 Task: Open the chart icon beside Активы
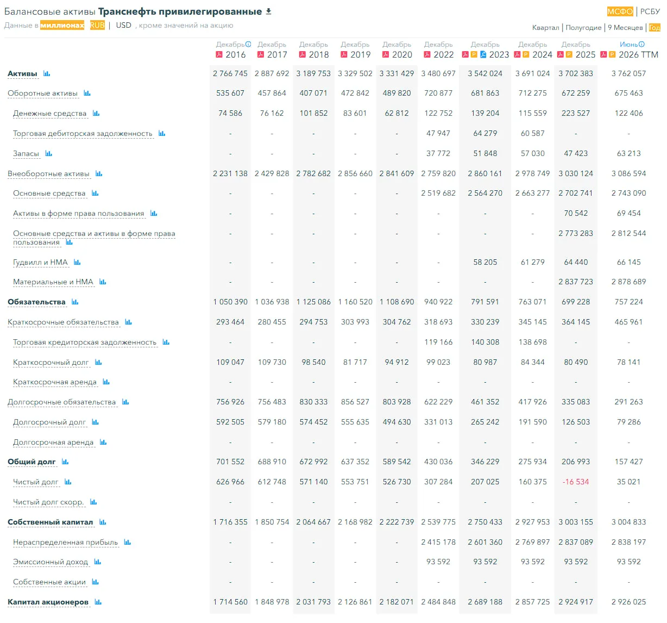tap(47, 73)
